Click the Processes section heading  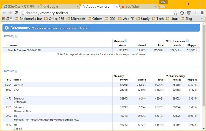[8, 71]
